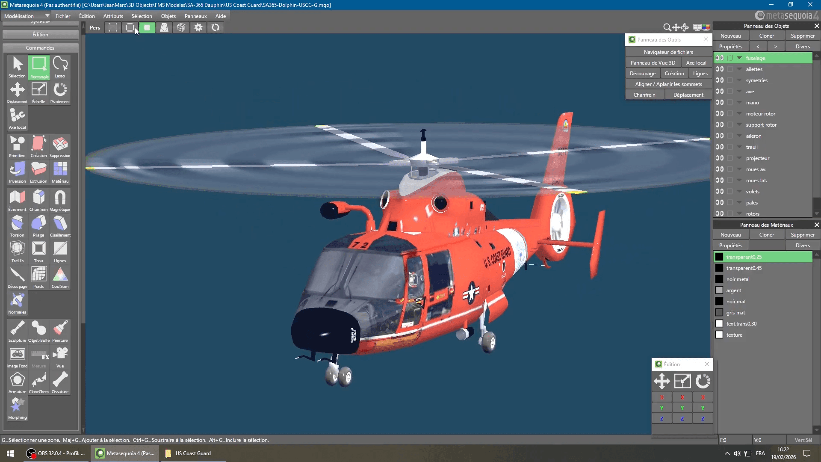Open the Sélection menu

[142, 16]
